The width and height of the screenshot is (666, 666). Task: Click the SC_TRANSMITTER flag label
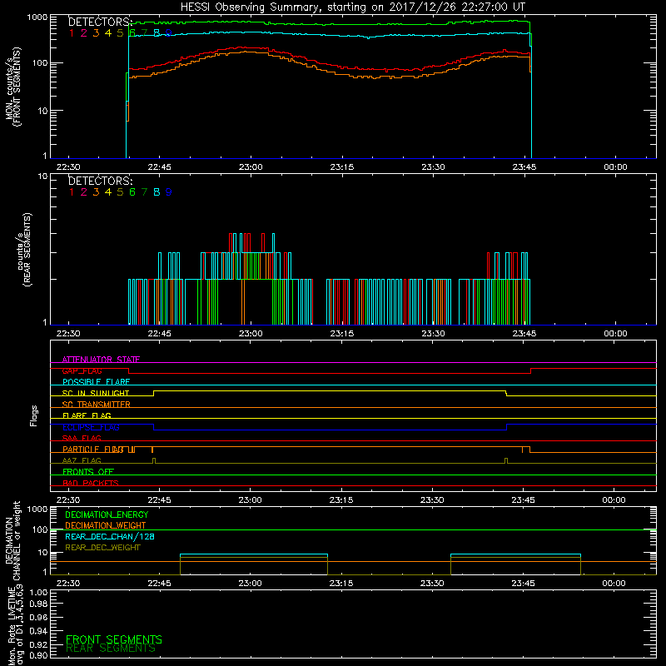coord(97,404)
